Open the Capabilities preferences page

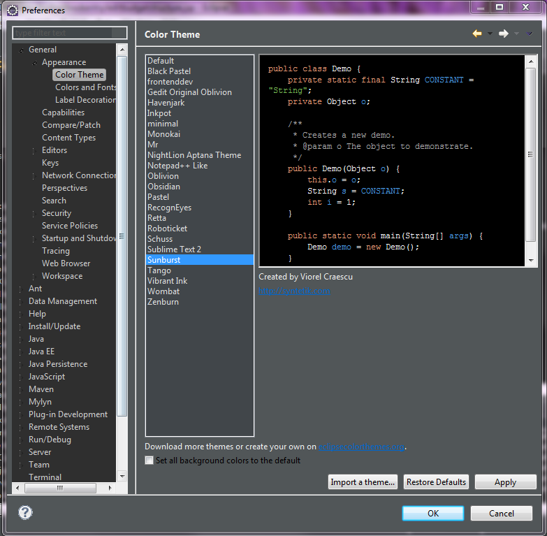point(63,113)
